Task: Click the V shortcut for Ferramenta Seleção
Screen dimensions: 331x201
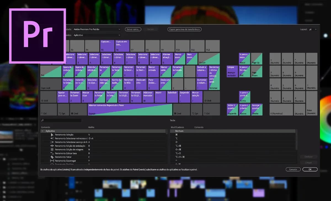Action: pyautogui.click(x=89, y=135)
